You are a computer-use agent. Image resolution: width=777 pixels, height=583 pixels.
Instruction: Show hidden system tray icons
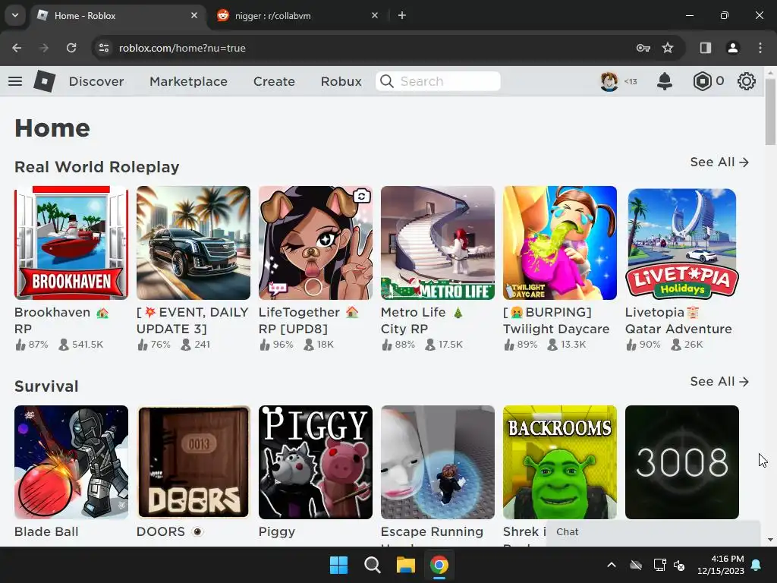612,565
